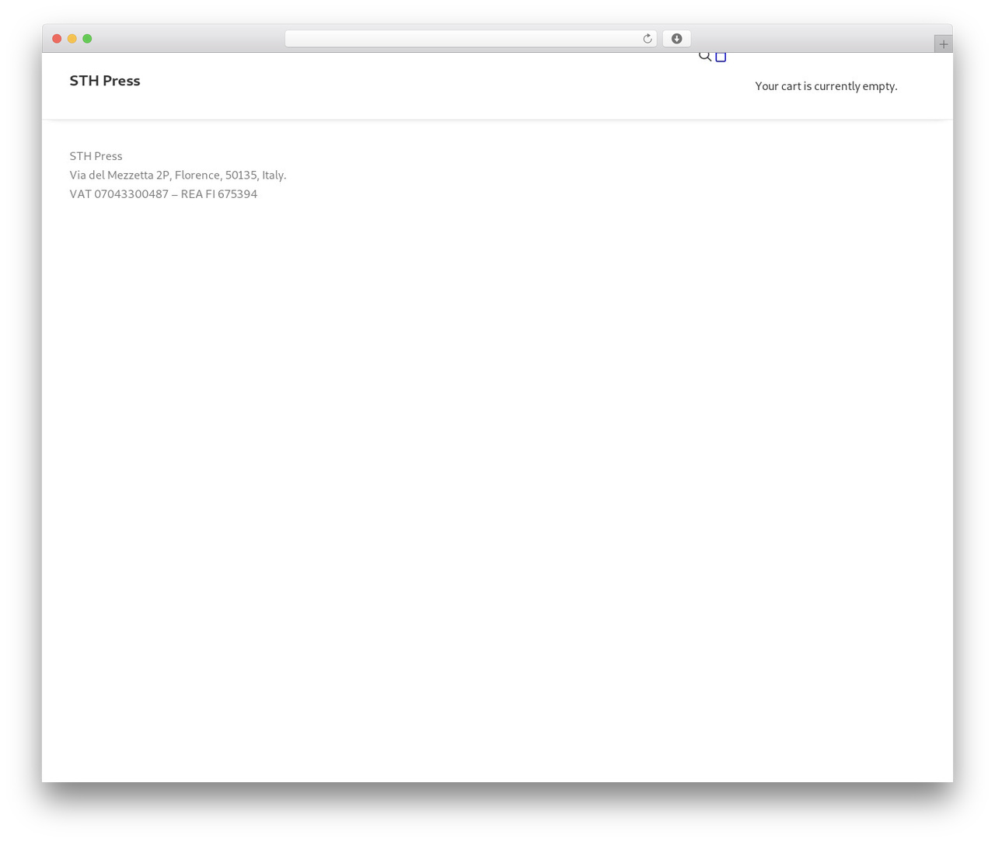Add a new browser tab with plus
Viewport: 995px width, 842px height.
click(944, 44)
